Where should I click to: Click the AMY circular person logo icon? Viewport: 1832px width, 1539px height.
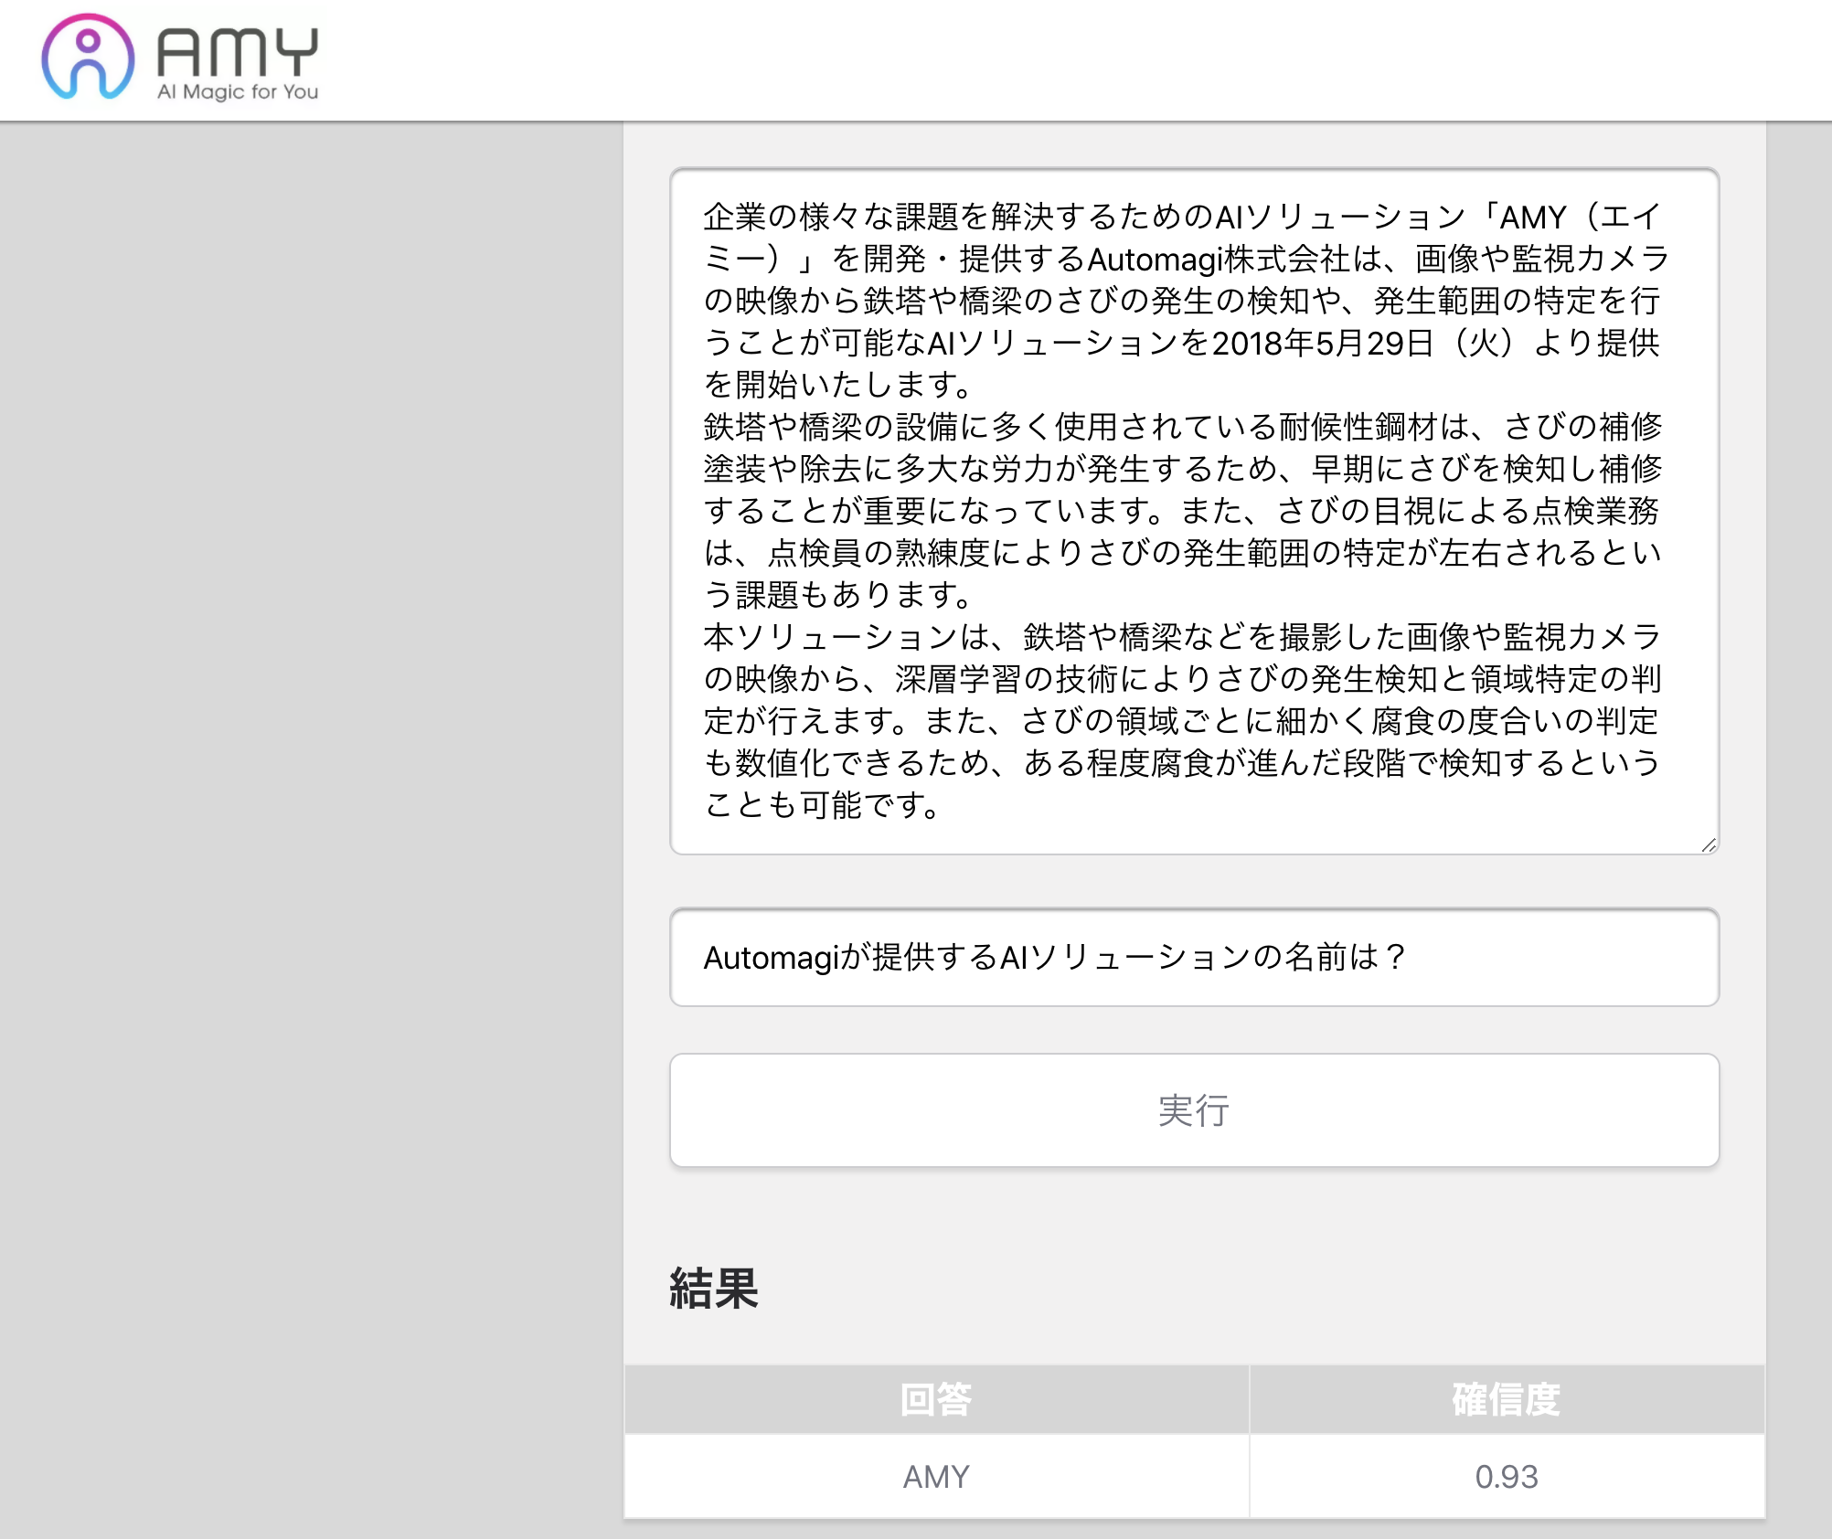tap(88, 57)
